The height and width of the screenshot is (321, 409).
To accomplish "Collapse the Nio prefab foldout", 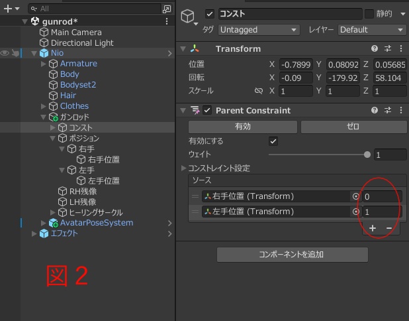I will [x=34, y=53].
